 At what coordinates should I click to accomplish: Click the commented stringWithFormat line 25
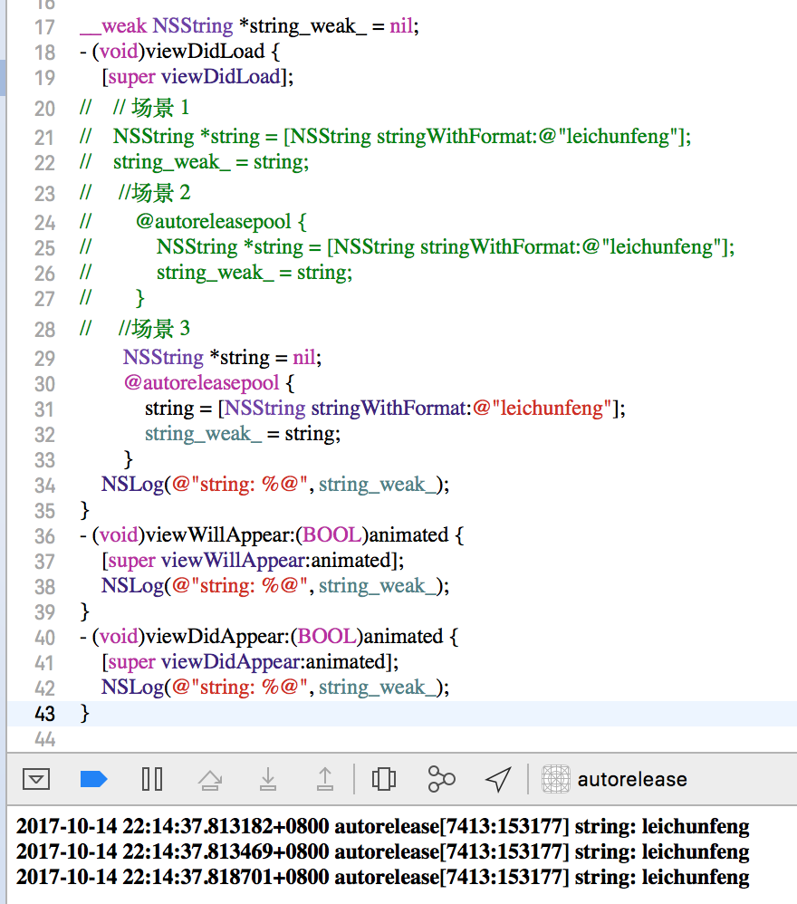[446, 246]
